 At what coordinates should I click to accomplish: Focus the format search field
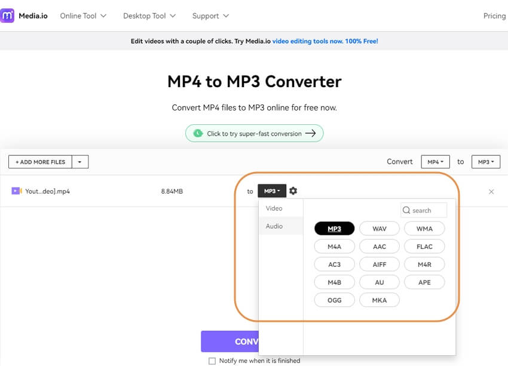(424, 210)
